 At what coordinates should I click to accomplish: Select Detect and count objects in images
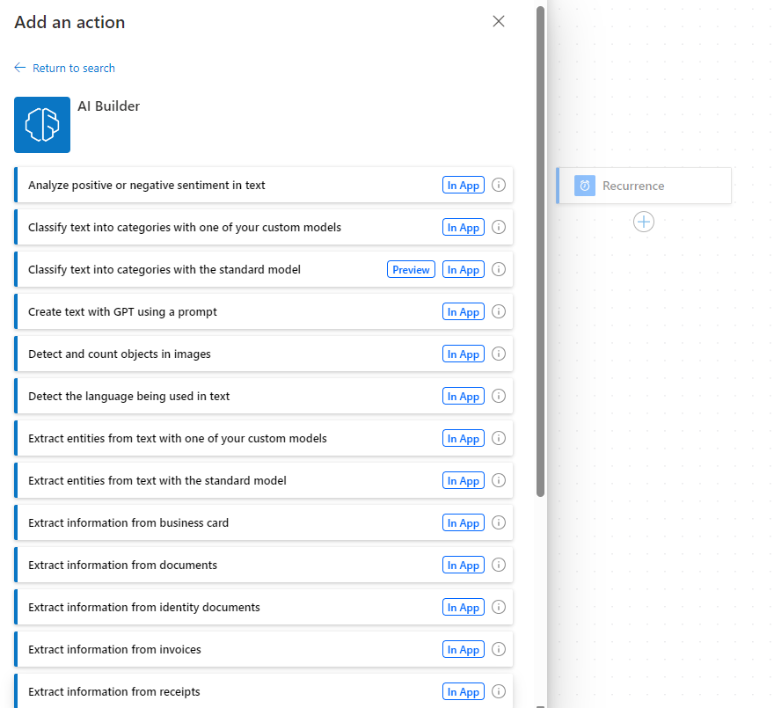(264, 354)
